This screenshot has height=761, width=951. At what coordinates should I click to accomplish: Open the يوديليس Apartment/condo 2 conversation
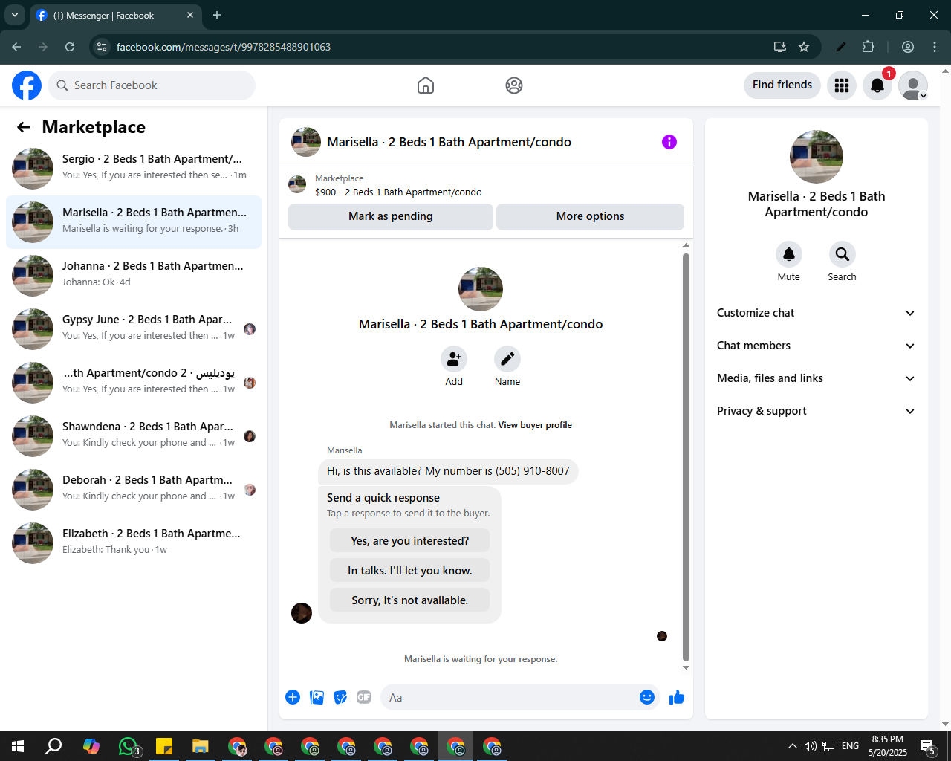[134, 383]
